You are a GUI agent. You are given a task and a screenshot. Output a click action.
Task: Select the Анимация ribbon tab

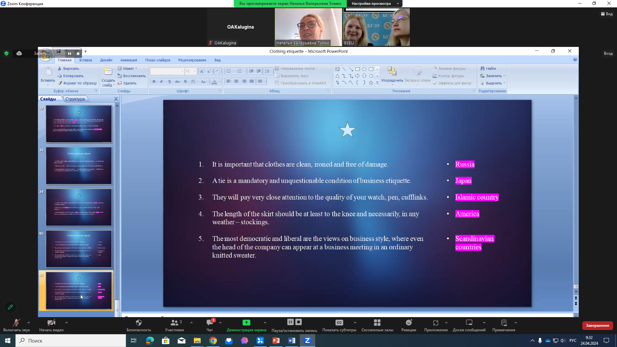[129, 60]
